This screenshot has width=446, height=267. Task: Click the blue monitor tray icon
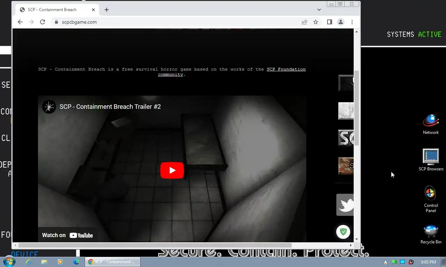coord(402,262)
